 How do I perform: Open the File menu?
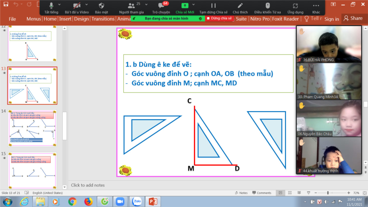[x=12, y=19]
